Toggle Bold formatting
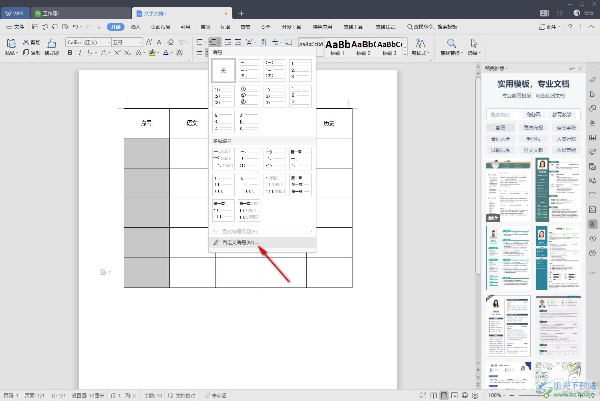 (70, 53)
